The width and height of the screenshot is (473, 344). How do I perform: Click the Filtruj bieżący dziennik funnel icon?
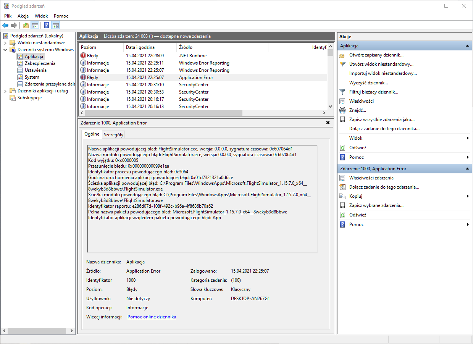click(x=342, y=92)
